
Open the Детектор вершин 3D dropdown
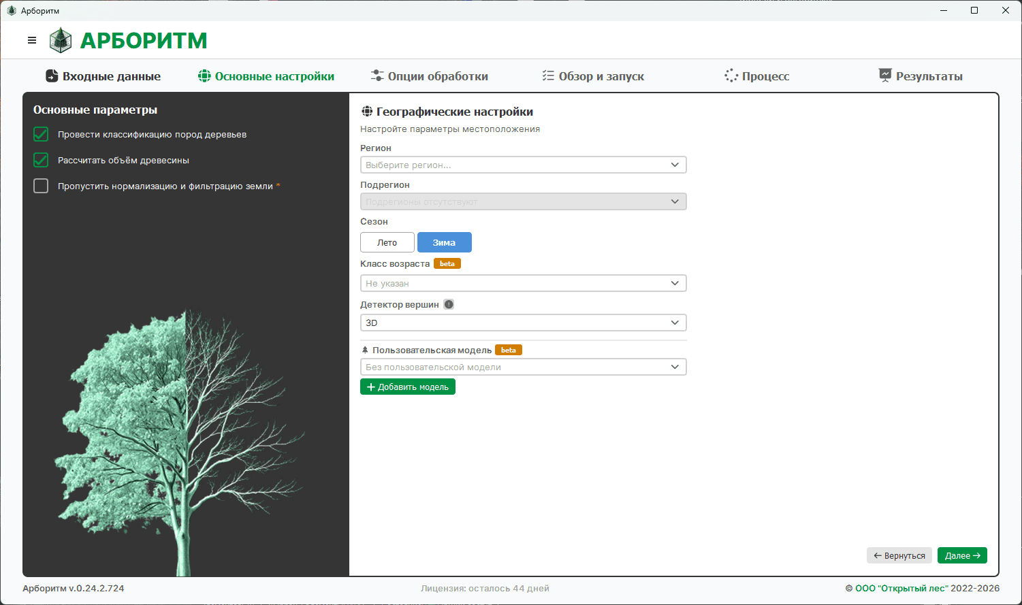tap(523, 323)
